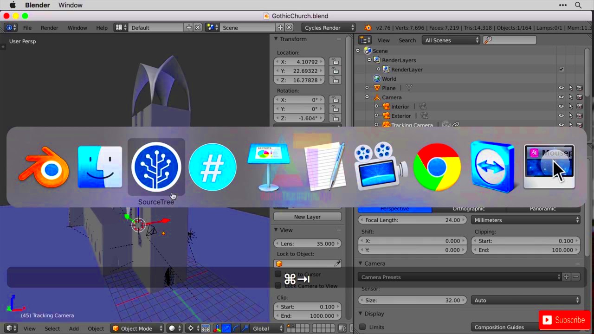Pick the hashtag app icon in switcher
The image size is (594, 334).
pos(213,167)
